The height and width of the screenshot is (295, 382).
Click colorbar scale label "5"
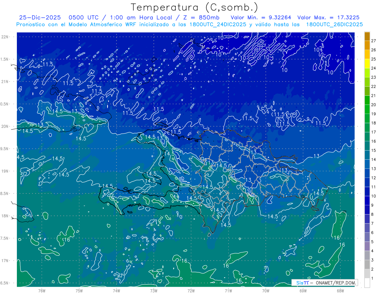coord(373,242)
